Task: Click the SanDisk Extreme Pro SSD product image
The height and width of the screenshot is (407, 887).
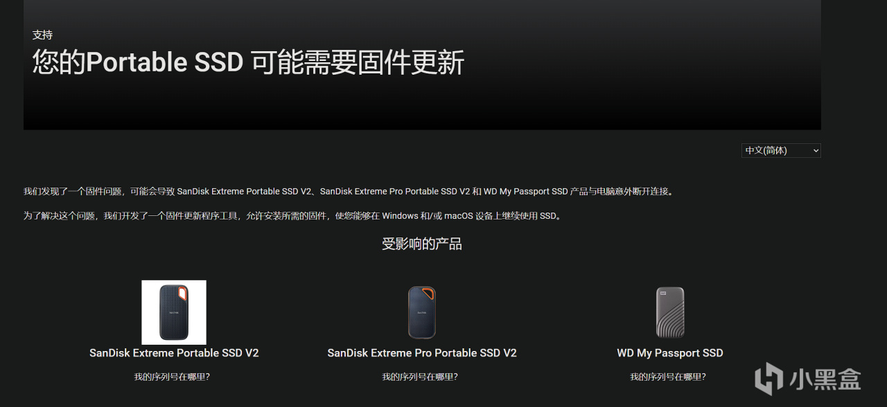Action: [422, 312]
